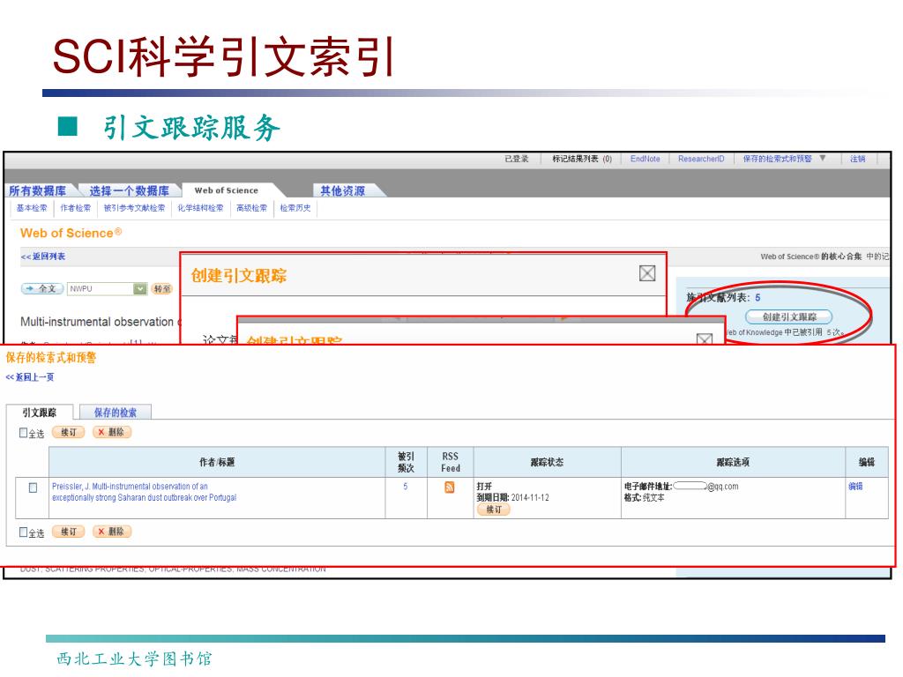Switch to the 引文跟踪 tab
The image size is (903, 677).
tap(39, 413)
